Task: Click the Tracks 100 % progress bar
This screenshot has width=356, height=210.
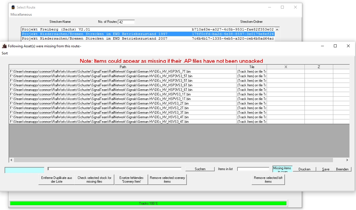Action: 148,203
